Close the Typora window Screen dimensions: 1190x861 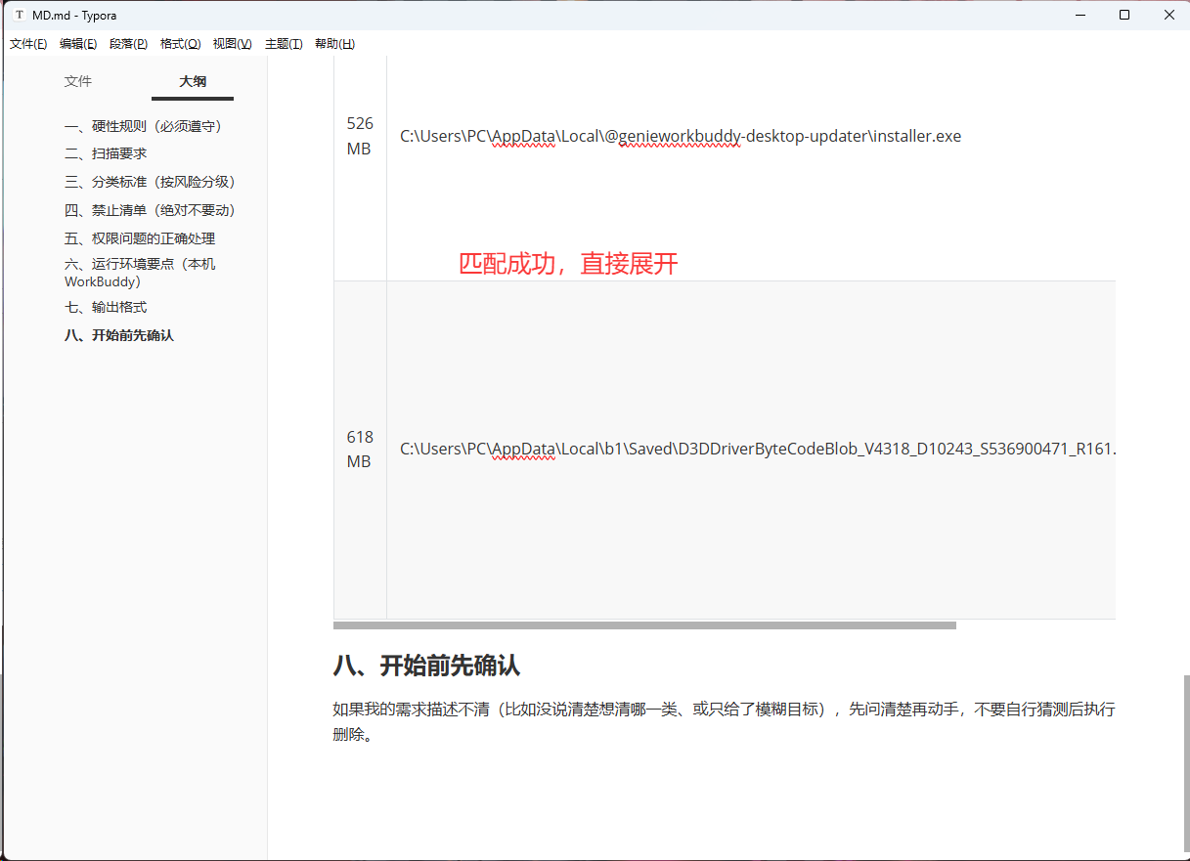pos(1168,16)
